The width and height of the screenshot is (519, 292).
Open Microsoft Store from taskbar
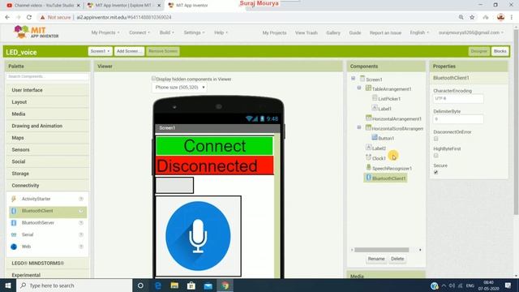[191, 286]
